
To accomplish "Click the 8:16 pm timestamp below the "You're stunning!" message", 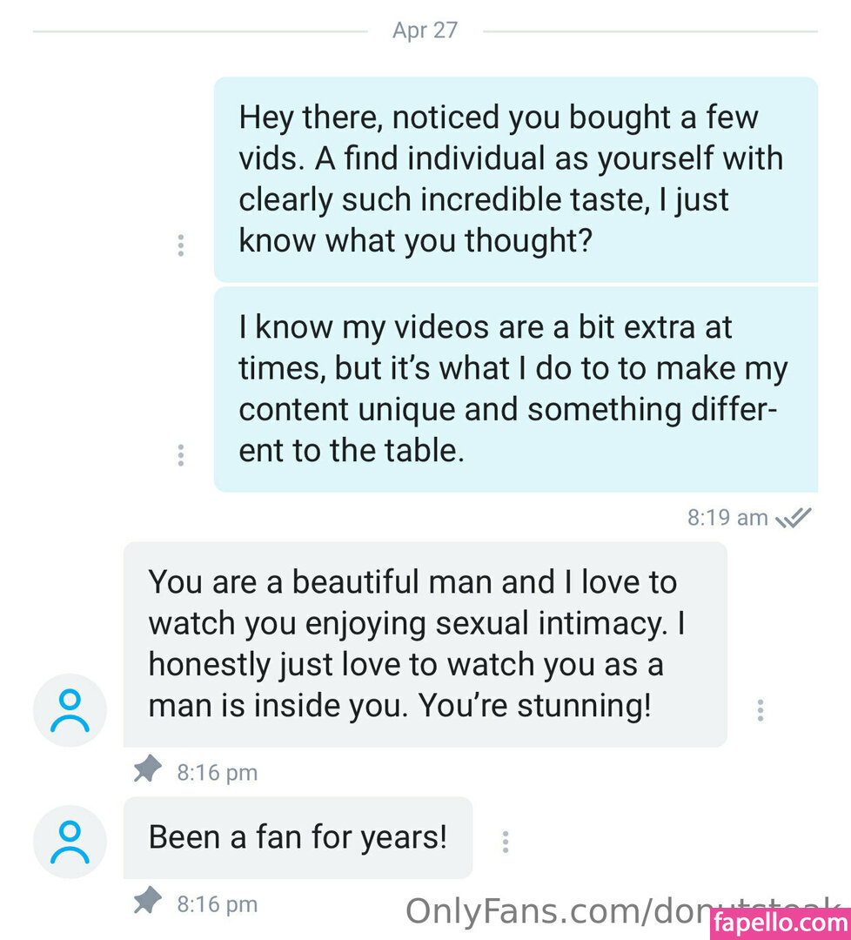I will (218, 772).
